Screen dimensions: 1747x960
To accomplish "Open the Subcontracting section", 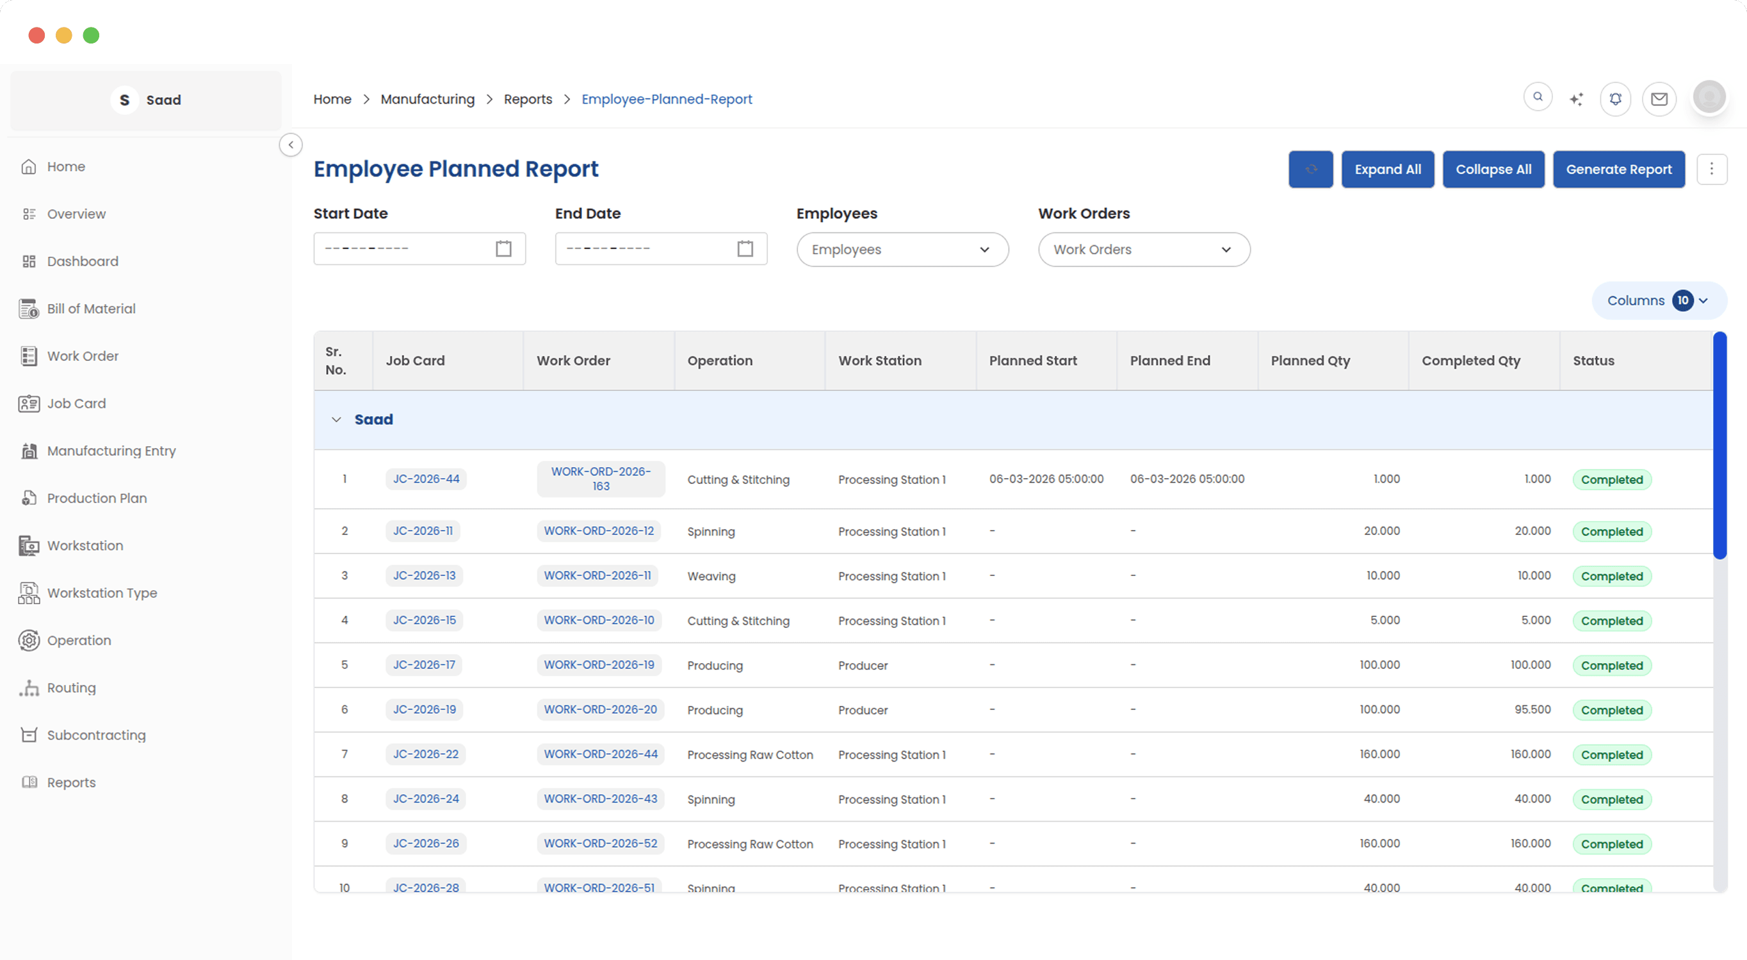I will [x=96, y=734].
